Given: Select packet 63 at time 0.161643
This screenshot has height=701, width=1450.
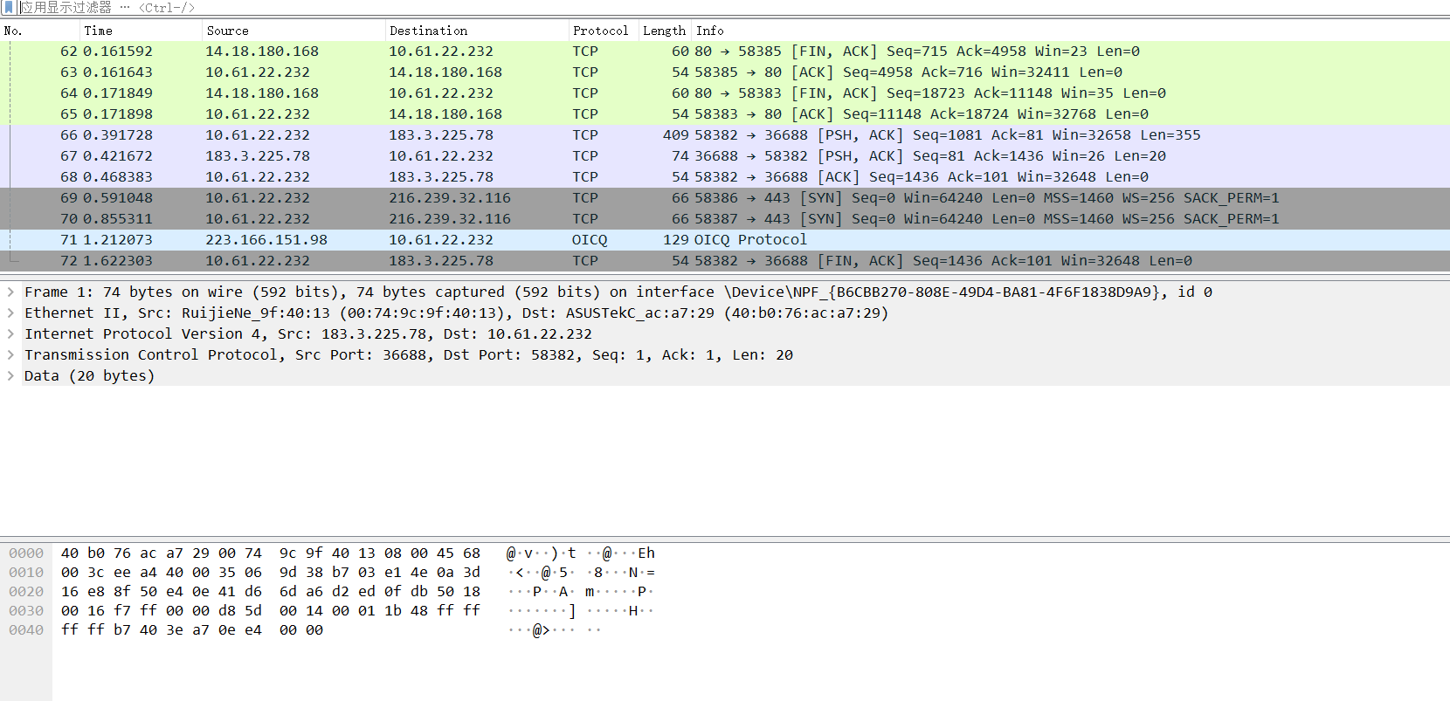Looking at the screenshot, I should click(725, 72).
